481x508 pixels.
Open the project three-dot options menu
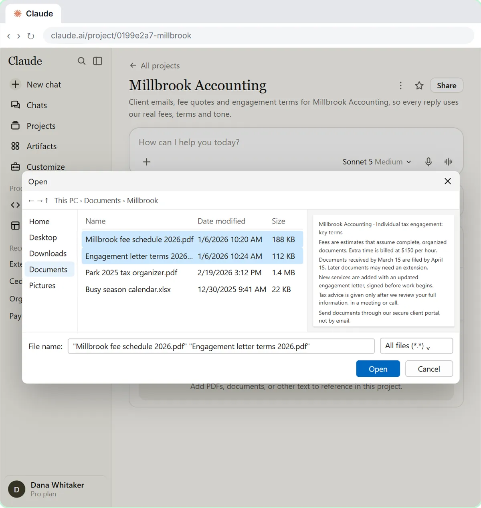400,85
